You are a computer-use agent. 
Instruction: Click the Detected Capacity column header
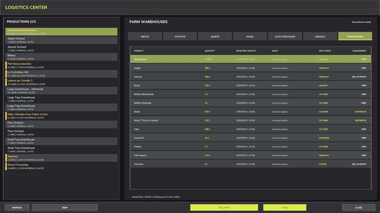[246, 51]
